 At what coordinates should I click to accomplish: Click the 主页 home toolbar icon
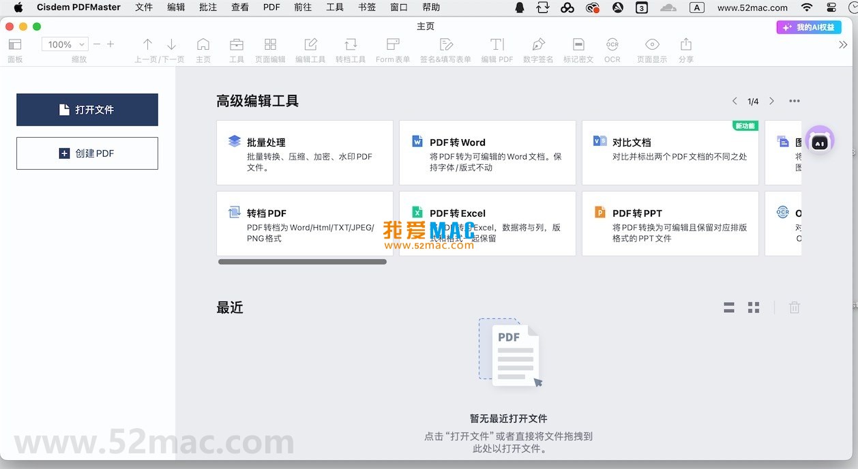coord(203,44)
